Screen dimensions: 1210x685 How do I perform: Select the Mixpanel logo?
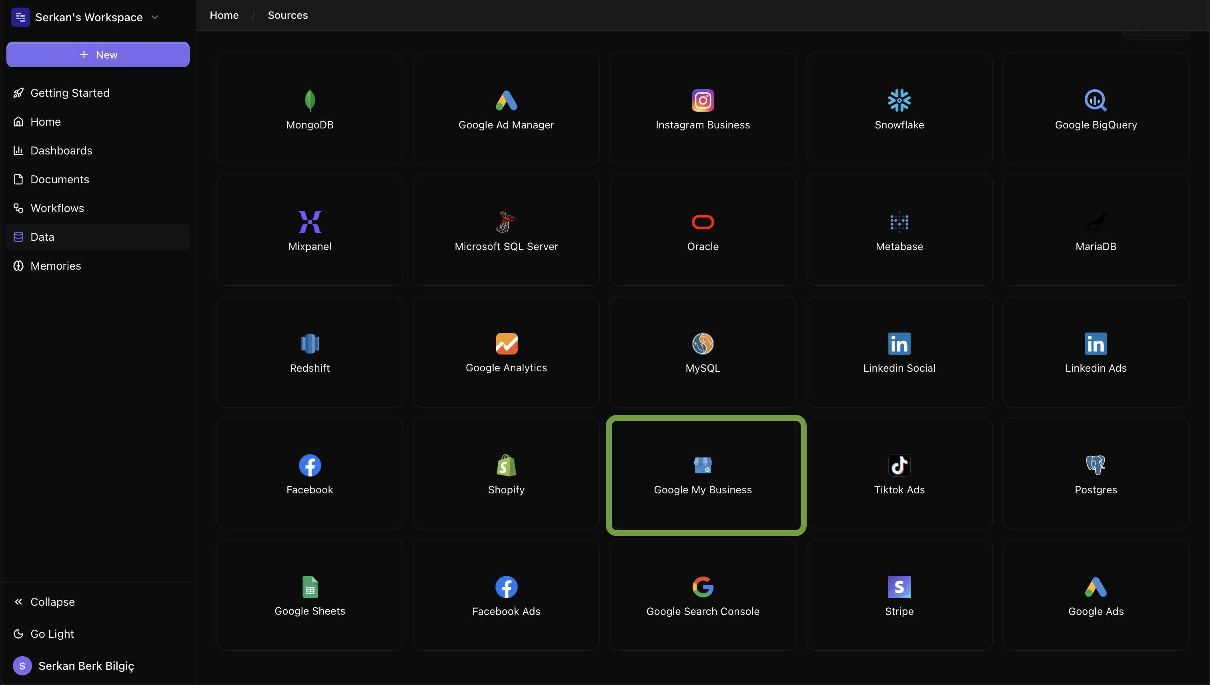(x=310, y=222)
